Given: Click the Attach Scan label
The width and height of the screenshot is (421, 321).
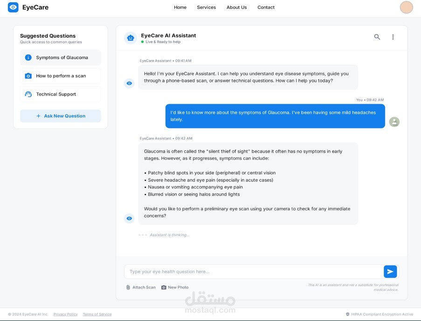Looking at the screenshot, I should [144, 287].
